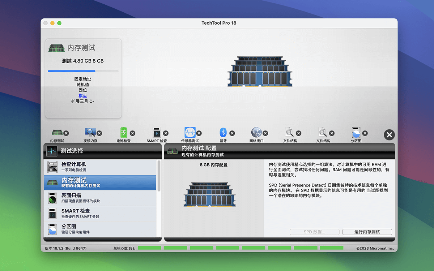Click the 表面扫描 radar icon in the list
The height and width of the screenshot is (271, 434).
[x=52, y=198]
